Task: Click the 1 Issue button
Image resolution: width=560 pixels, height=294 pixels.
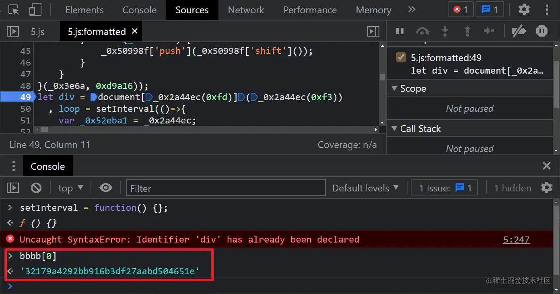Action: [445, 188]
